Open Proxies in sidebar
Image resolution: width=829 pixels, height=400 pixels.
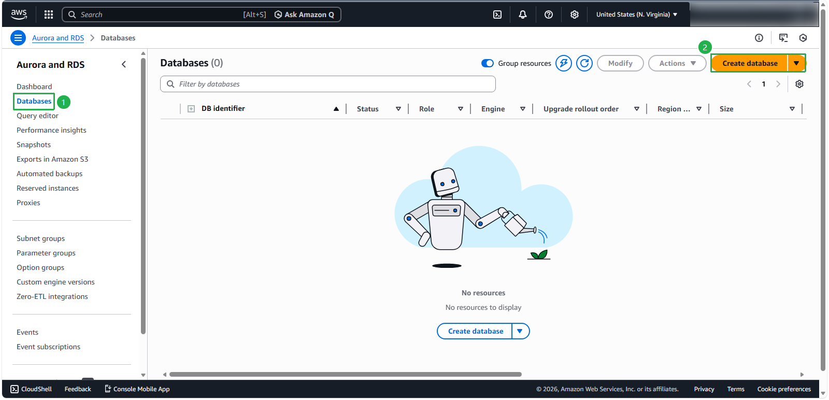[x=28, y=203]
